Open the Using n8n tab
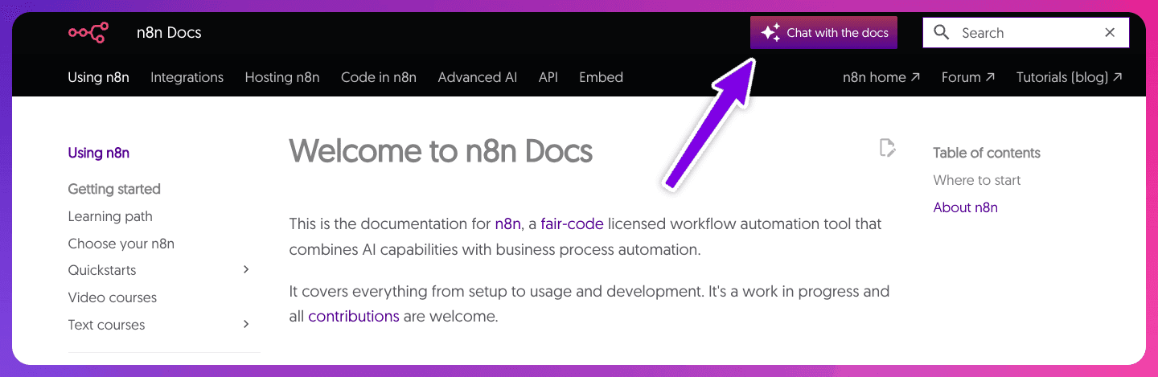This screenshot has width=1158, height=377. (99, 77)
